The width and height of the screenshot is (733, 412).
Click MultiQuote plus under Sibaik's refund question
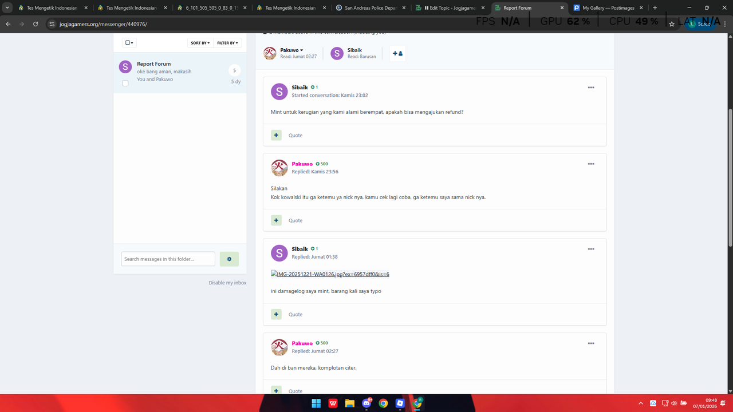(276, 135)
